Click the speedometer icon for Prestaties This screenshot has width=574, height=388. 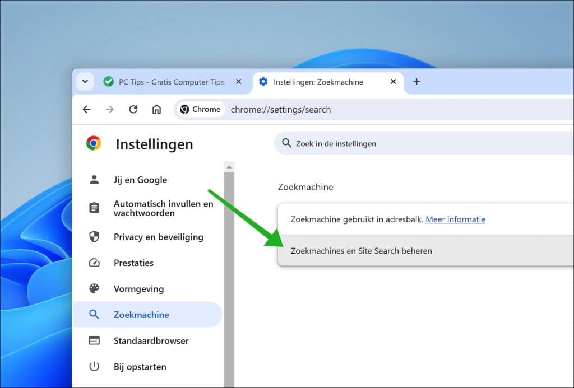pos(94,263)
